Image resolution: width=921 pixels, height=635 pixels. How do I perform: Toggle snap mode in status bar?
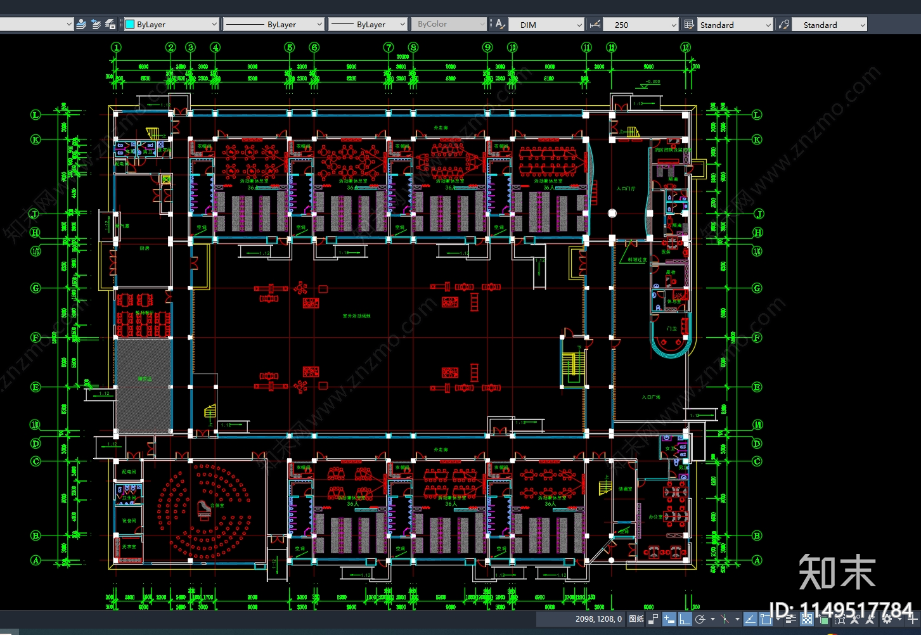653,619
